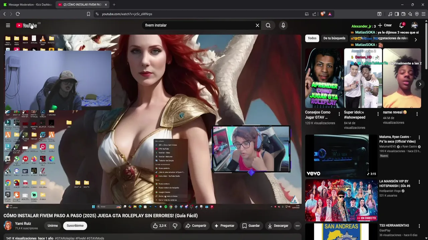Click the Compartir share button
This screenshot has width=428, height=240.
(x=196, y=226)
